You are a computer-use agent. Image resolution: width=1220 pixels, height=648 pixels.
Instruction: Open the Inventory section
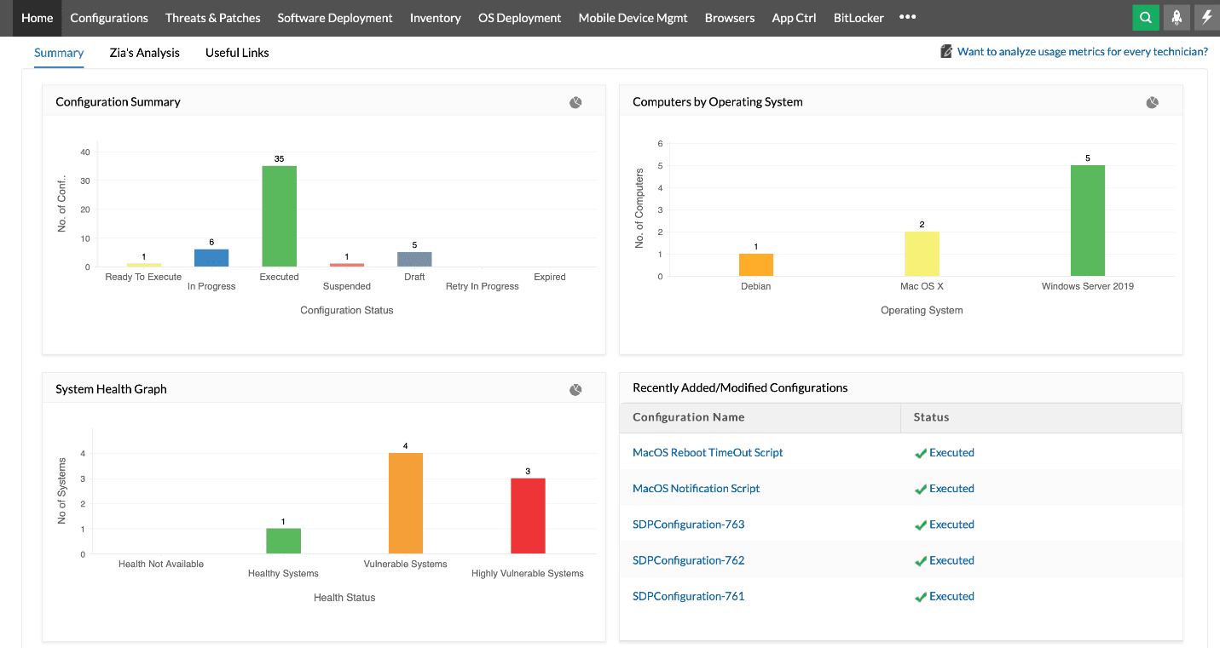435,17
